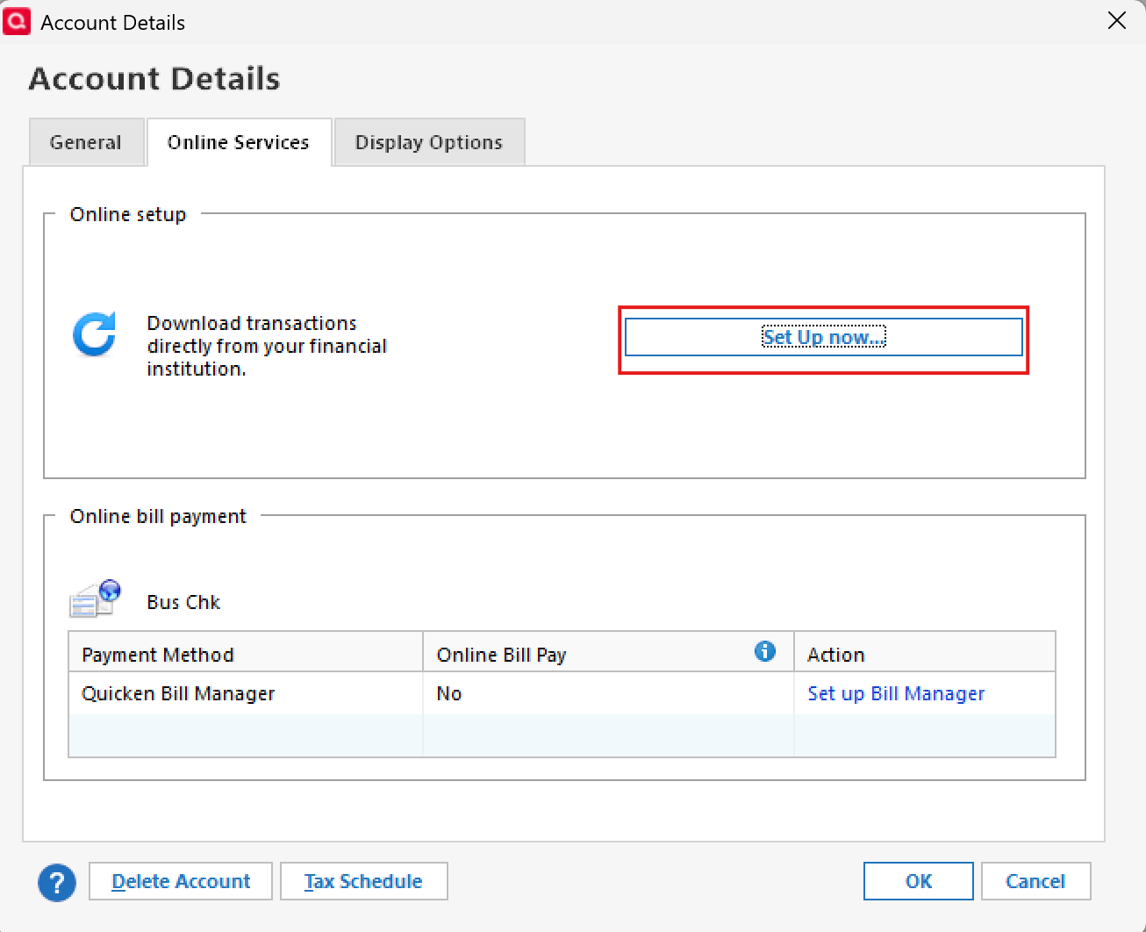
Task: Open help with the question mark icon
Action: tap(57, 882)
